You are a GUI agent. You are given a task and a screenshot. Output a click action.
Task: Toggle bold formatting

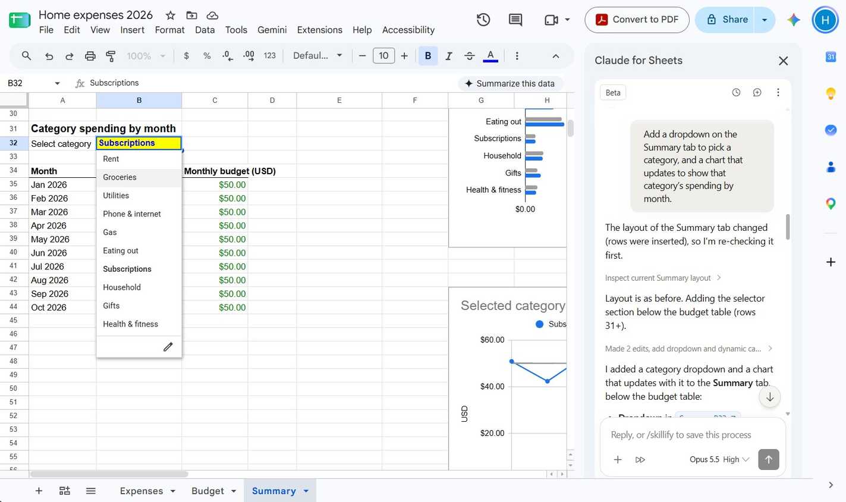[428, 56]
